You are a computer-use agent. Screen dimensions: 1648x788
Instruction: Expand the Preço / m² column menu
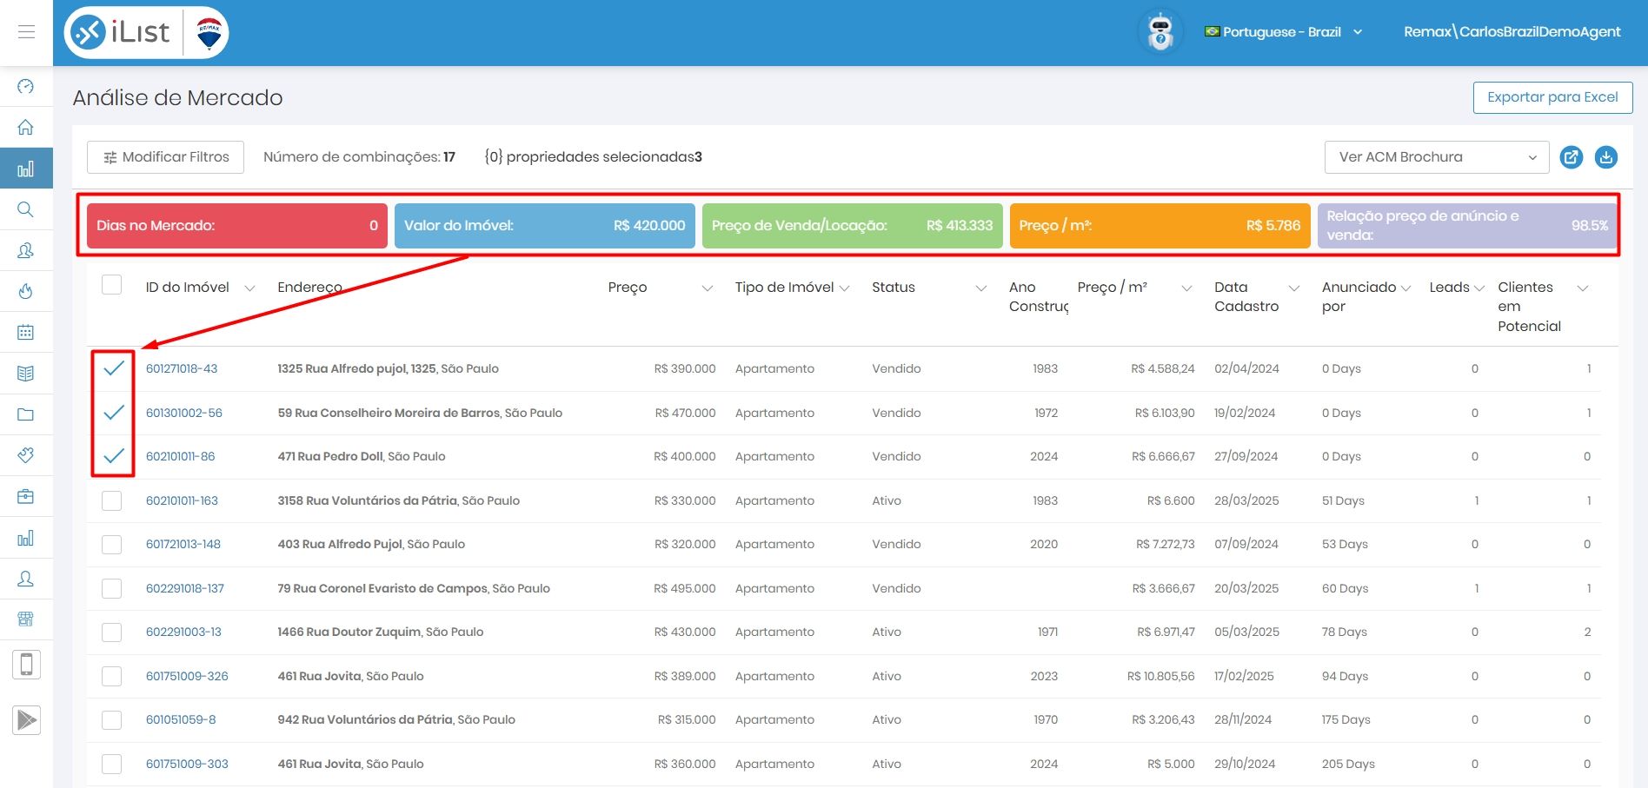(1186, 288)
